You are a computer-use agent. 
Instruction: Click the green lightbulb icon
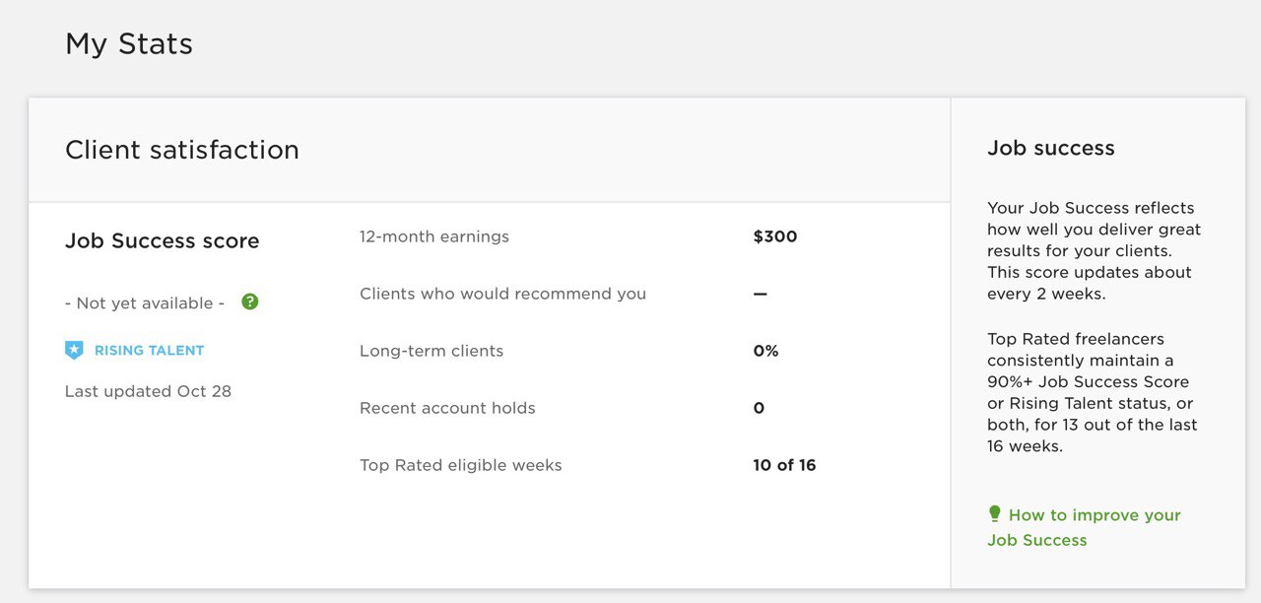[994, 514]
